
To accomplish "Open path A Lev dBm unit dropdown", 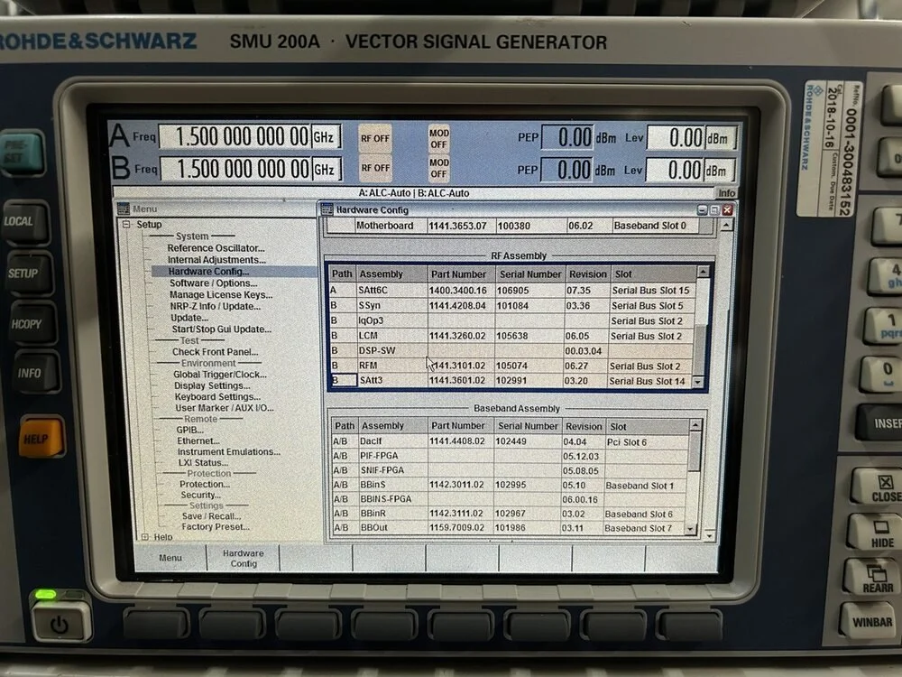I will pyautogui.click(x=720, y=139).
